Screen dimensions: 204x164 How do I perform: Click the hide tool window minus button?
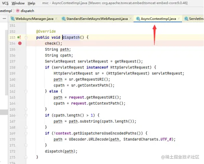4,19
